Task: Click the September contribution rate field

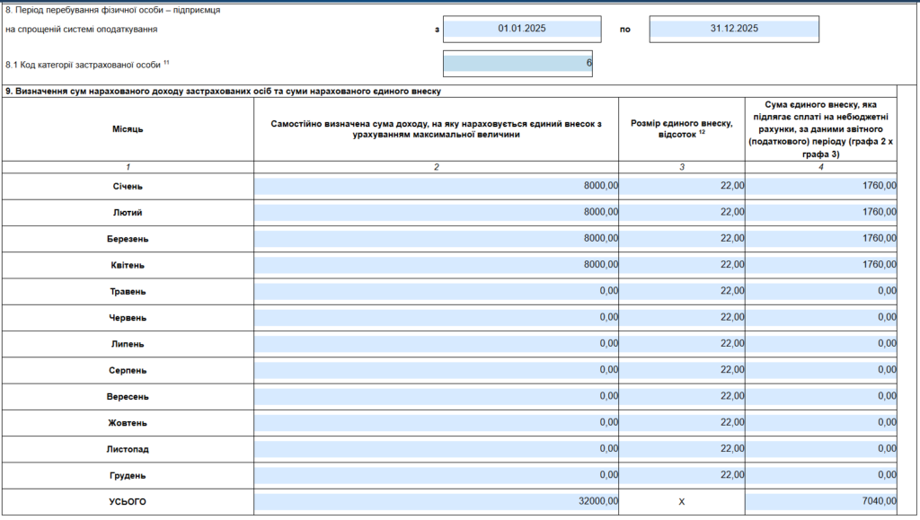Action: (x=682, y=396)
